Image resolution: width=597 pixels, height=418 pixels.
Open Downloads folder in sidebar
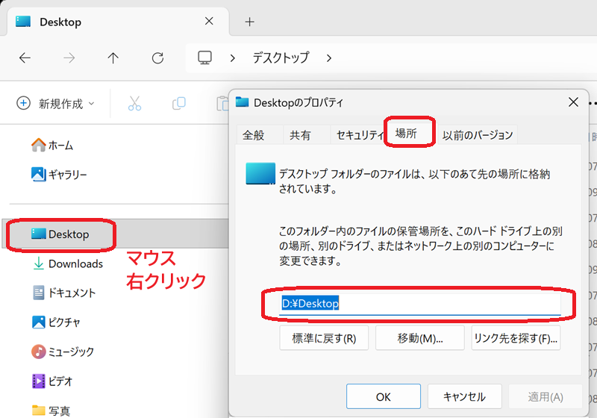click(68, 263)
